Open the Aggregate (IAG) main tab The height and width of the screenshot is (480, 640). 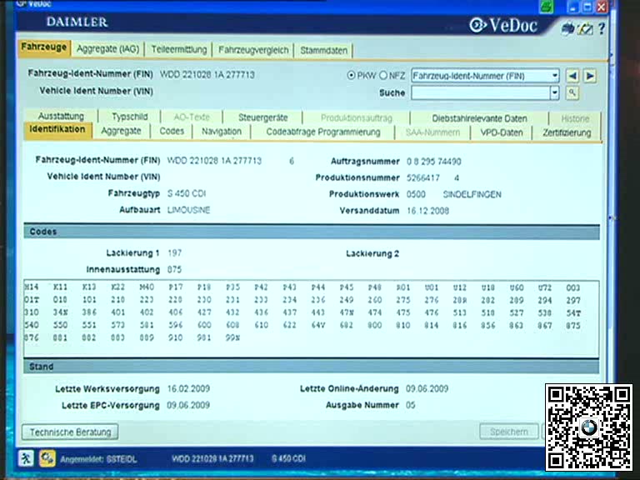pos(107,49)
